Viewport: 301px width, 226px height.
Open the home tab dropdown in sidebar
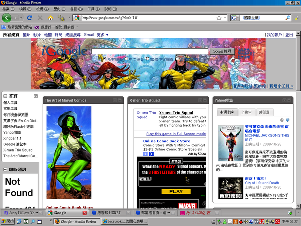(36, 96)
